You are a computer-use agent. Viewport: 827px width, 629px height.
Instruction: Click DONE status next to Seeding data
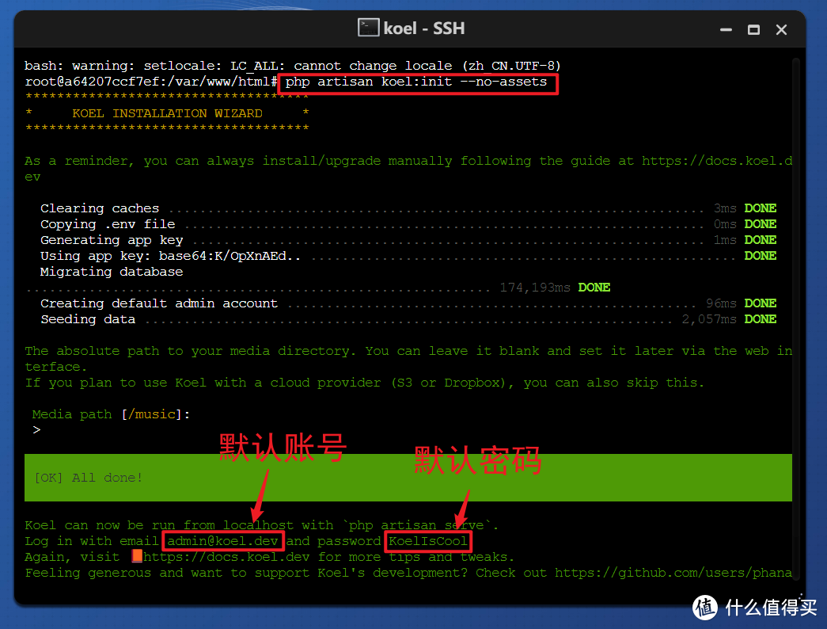point(760,319)
